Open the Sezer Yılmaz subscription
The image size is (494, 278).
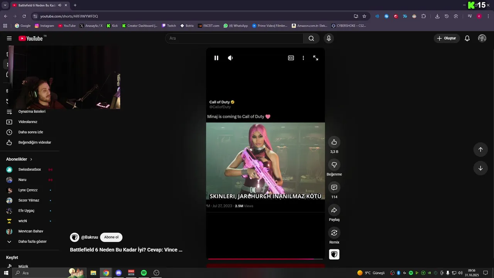(29, 200)
